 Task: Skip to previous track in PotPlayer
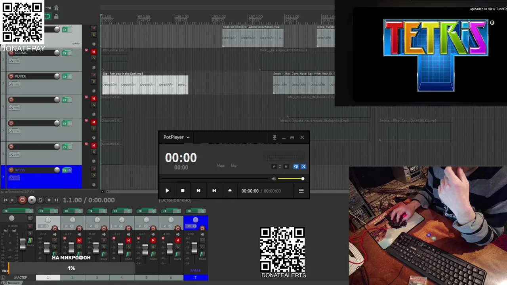[x=198, y=191]
